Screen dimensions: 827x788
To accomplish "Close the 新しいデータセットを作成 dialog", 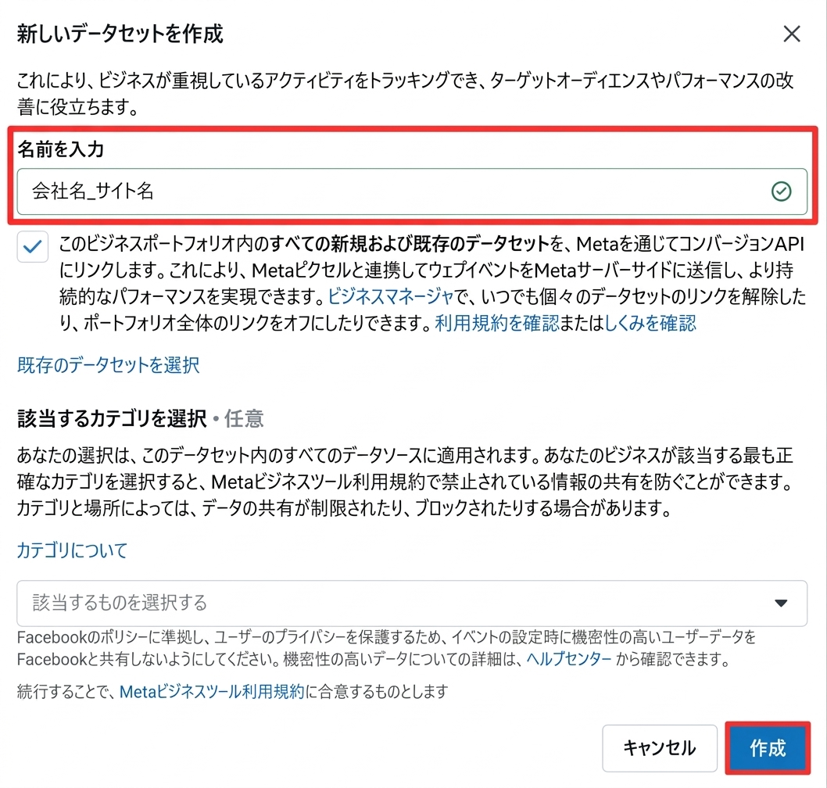I will click(x=791, y=34).
